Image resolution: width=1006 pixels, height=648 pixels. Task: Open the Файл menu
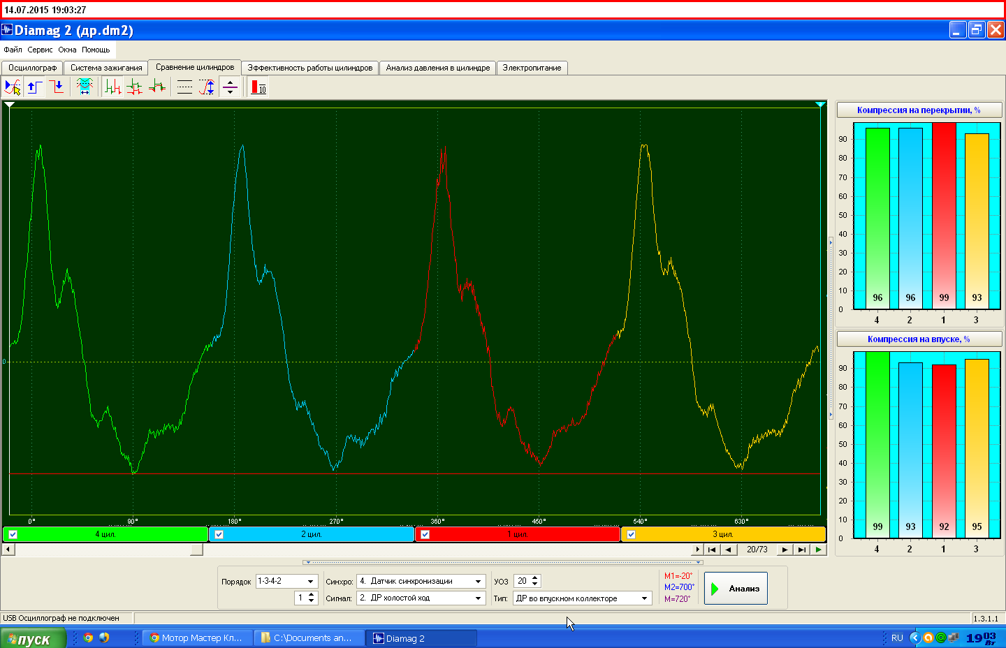(13, 50)
